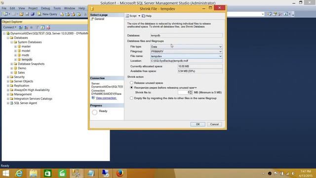Viewport: 316px width, 178px height.
Task: Open the Tools menu
Action: coord(57,8)
